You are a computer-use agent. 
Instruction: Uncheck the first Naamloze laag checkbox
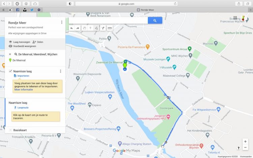point(10,71)
